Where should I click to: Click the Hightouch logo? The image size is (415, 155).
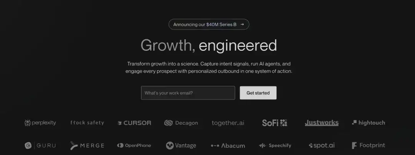coord(369,123)
